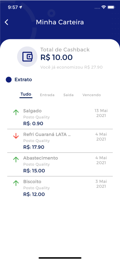Tap the back arrow in the header
Viewport: 120px width, 261px height.
pos(6,22)
